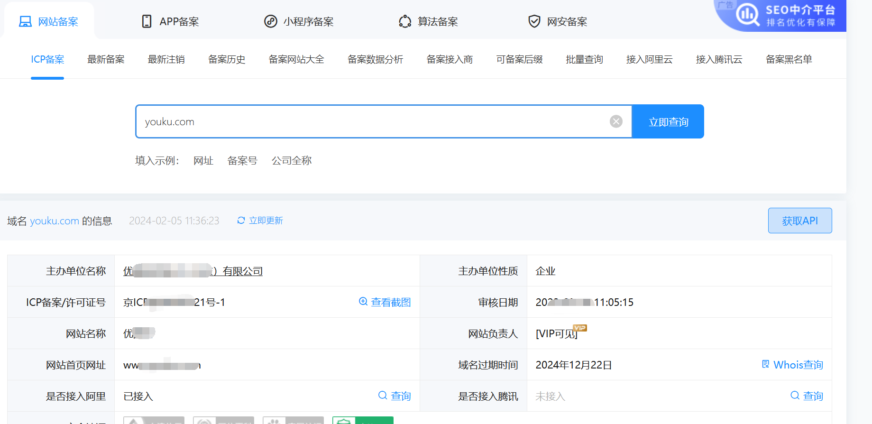This screenshot has height=424, width=872.
Task: Click the ICP license number value ending 21号-1
Action: 174,302
